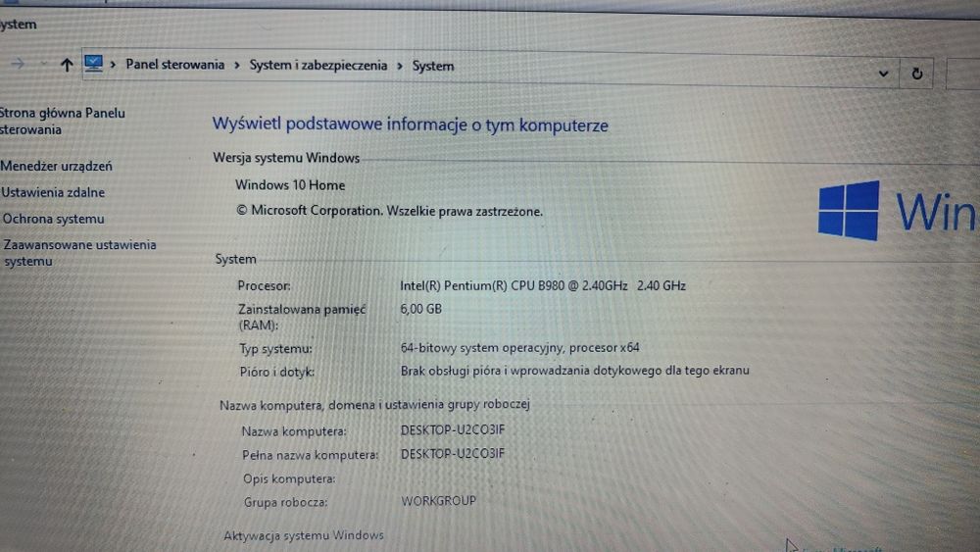The image size is (980, 552).
Task: Open Strona główna Panelu sterowania
Action: pyautogui.click(x=62, y=122)
